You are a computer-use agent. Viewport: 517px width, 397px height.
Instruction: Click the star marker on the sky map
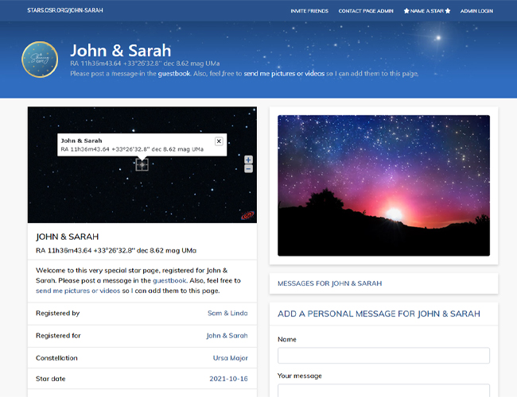pyautogui.click(x=142, y=164)
